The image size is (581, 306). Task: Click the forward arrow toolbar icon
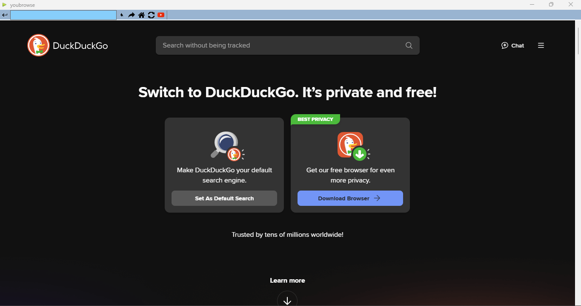[132, 15]
